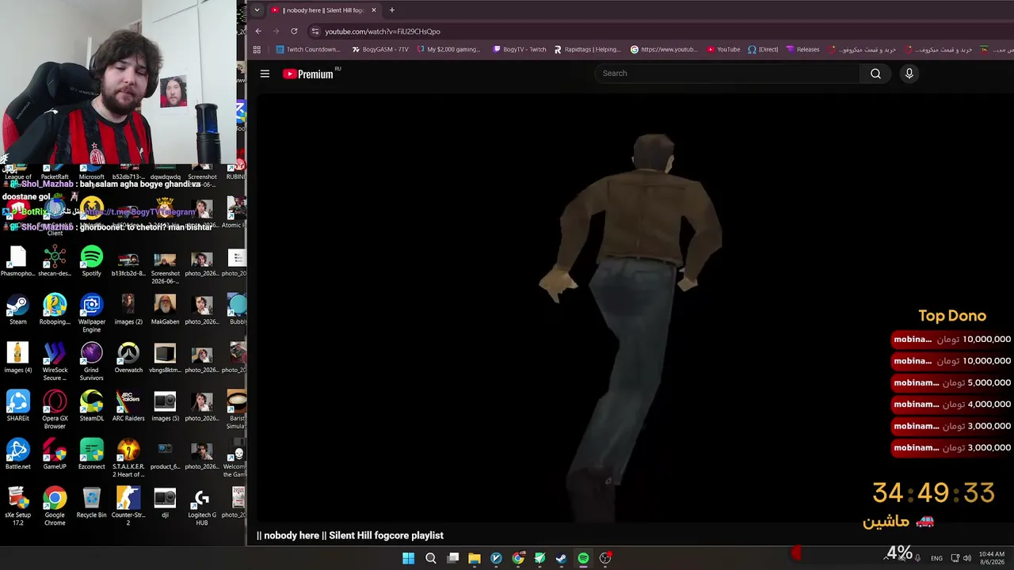Screen dimensions: 1014x570
Task: Reload the YouTube page
Action: [x=294, y=31]
